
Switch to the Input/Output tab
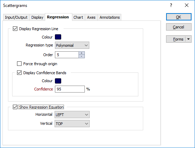16,17
